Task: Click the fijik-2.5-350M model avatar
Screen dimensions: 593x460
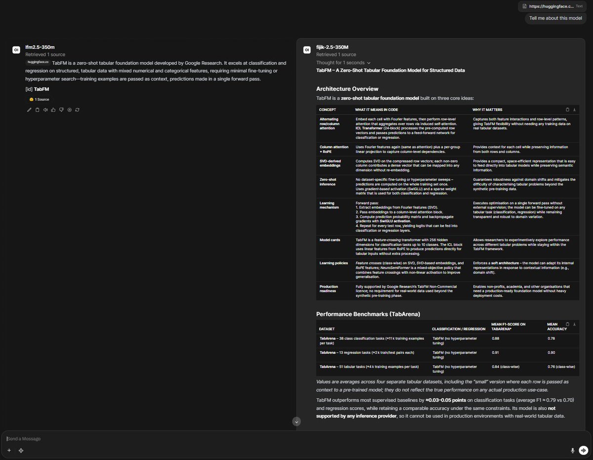Action: pos(307,49)
